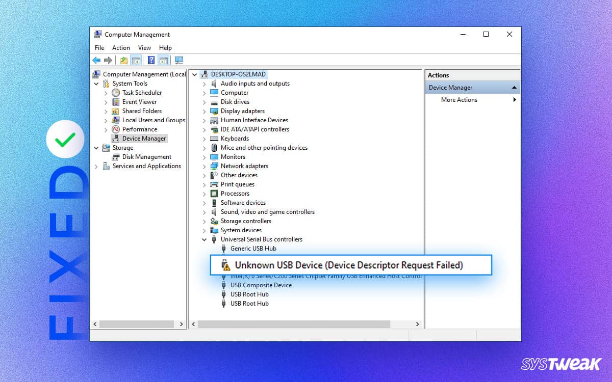Select Task Scheduler in the sidebar
Image resolution: width=612 pixels, height=382 pixels.
click(x=141, y=93)
